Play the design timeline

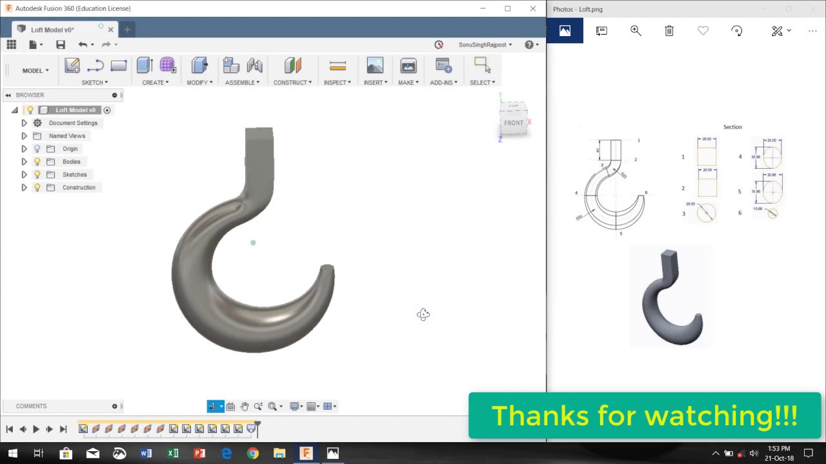[36, 429]
